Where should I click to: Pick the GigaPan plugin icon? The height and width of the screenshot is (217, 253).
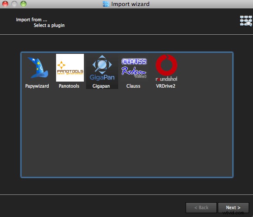click(x=102, y=68)
